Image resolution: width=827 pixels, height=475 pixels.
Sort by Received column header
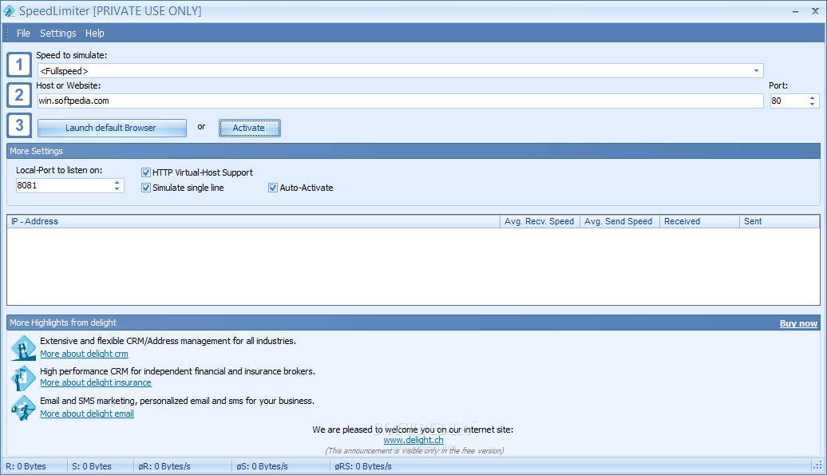pyautogui.click(x=700, y=221)
